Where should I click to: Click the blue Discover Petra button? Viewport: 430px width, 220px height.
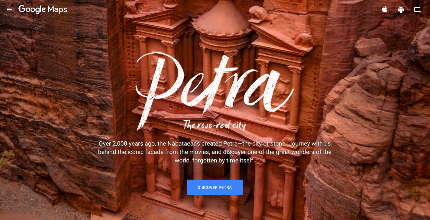[x=215, y=187]
